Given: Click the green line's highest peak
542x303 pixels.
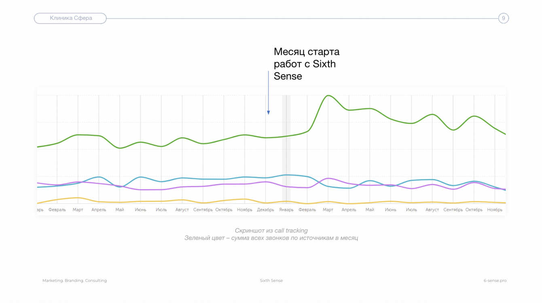Looking at the screenshot, I should point(328,96).
